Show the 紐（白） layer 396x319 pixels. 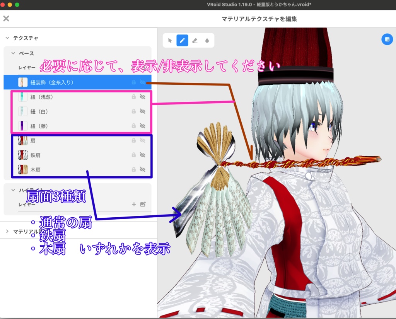pos(143,111)
